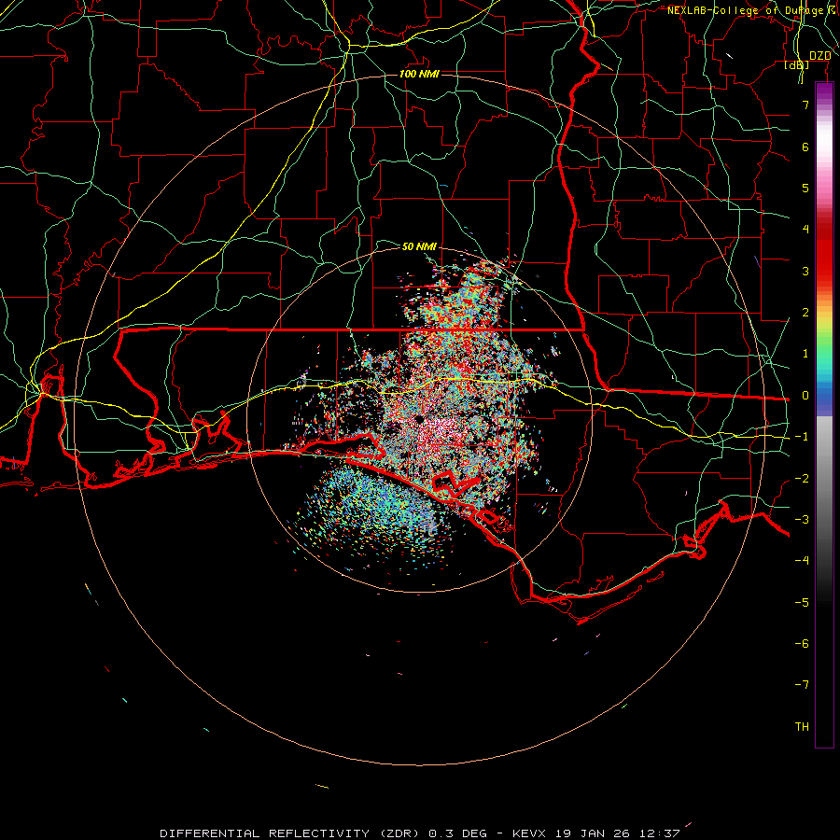The height and width of the screenshot is (840, 840).
Task: Click the "1" value on the dB scale
Action: point(805,354)
